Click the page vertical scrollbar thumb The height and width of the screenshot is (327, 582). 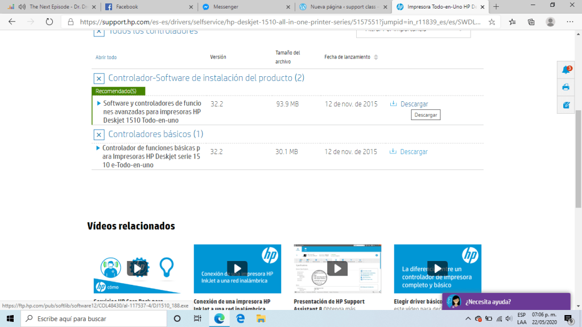(x=578, y=159)
